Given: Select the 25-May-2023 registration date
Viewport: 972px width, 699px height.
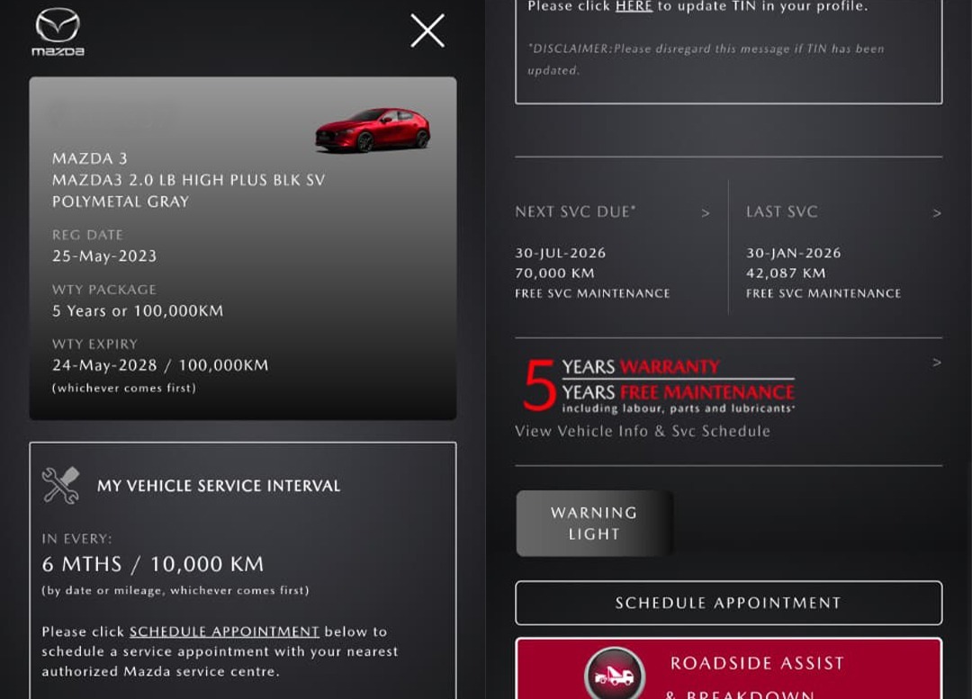Looking at the screenshot, I should 104,255.
